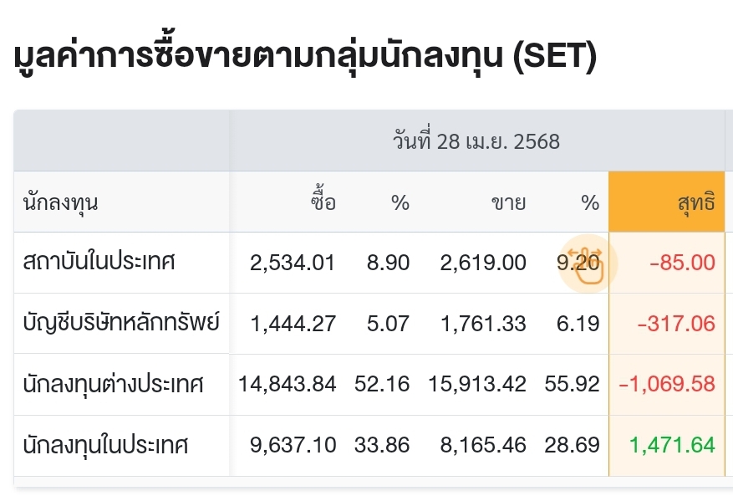Click the ซื้อ column header
Screen dimensions: 733x496
(323, 200)
